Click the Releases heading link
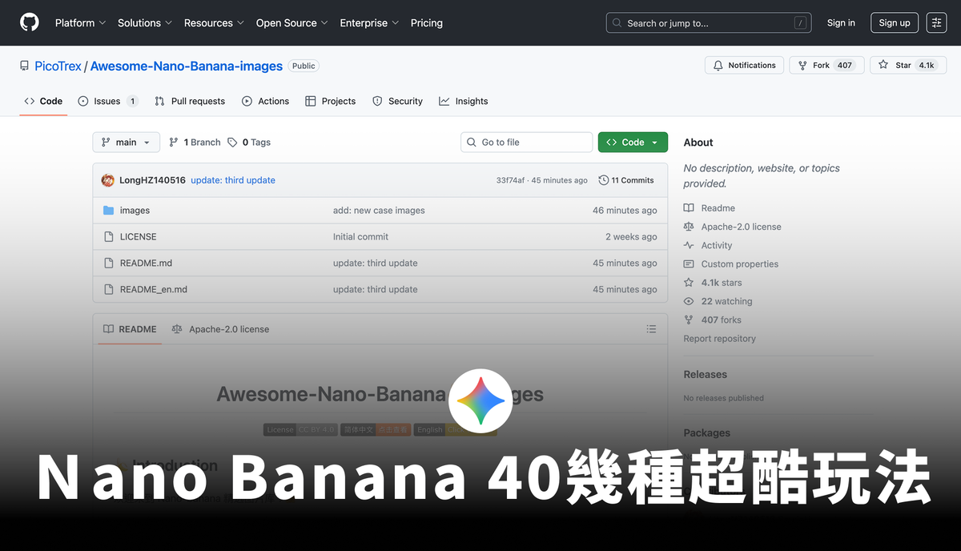The width and height of the screenshot is (961, 551). click(705, 375)
